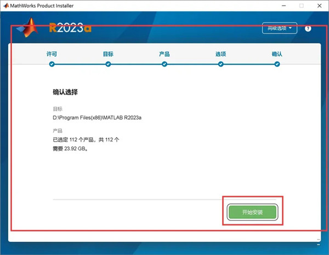This screenshot has width=329, height=255.
Task: Go to the 选项 step label
Action: coord(221,54)
